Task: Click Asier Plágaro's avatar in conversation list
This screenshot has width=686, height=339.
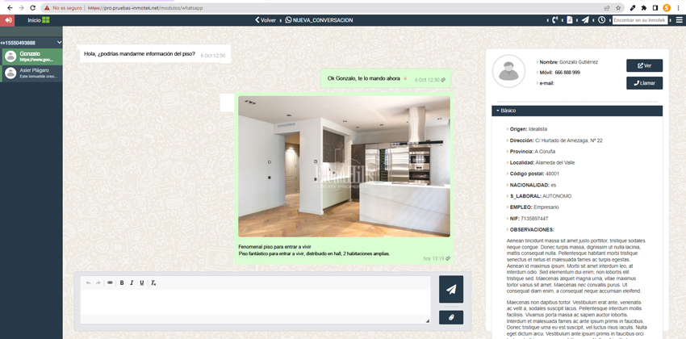Action: click(x=10, y=73)
